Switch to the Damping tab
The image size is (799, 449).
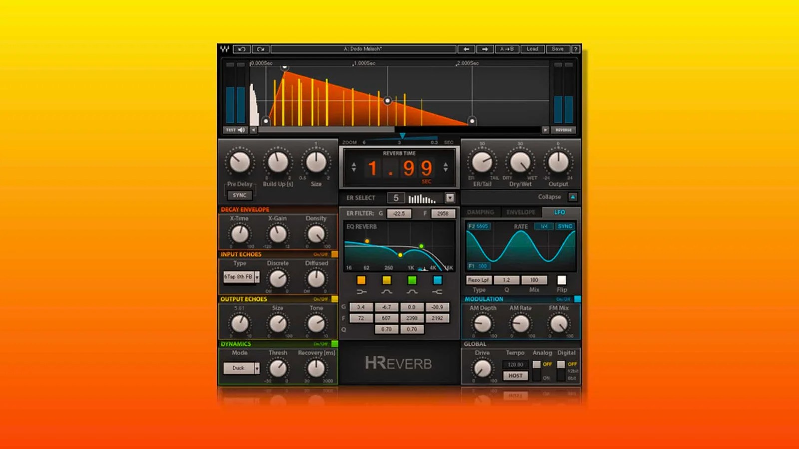click(481, 212)
